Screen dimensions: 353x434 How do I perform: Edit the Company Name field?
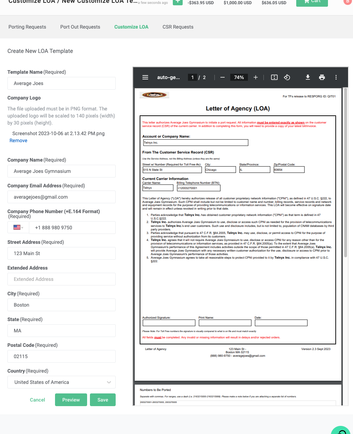click(61, 171)
